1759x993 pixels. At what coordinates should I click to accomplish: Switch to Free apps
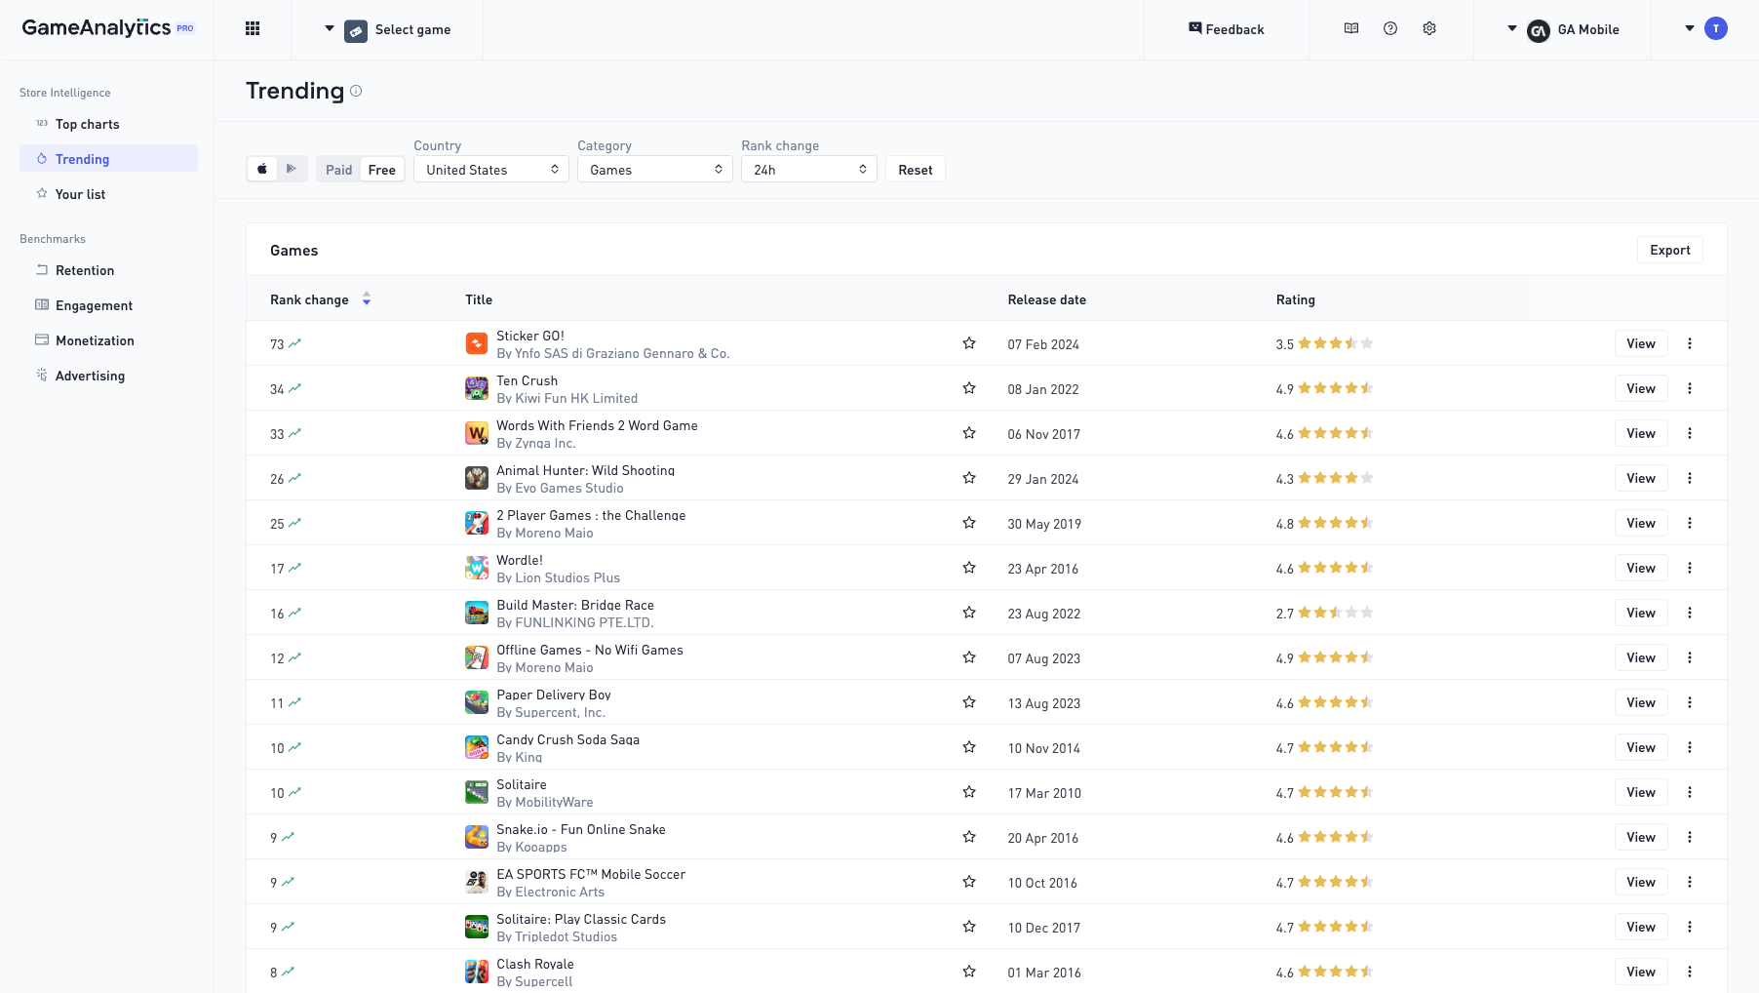382,170
